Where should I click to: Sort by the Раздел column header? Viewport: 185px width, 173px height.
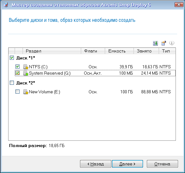(52, 51)
